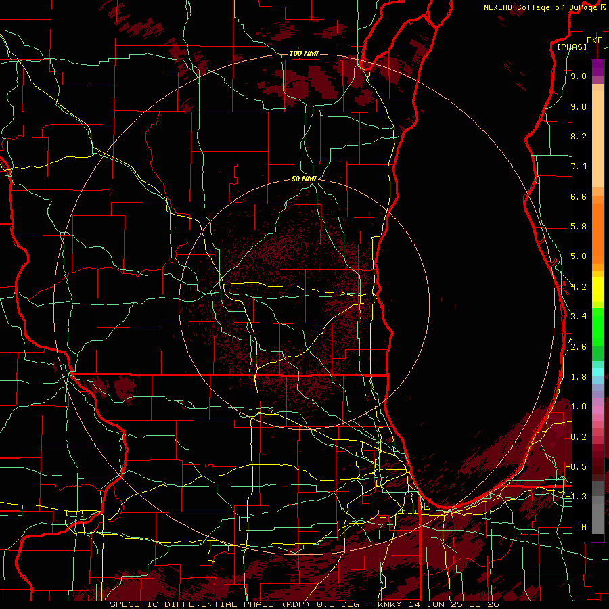Click the 4.2 legend value
Image resolution: width=609 pixels, height=609 pixels.
(x=579, y=287)
